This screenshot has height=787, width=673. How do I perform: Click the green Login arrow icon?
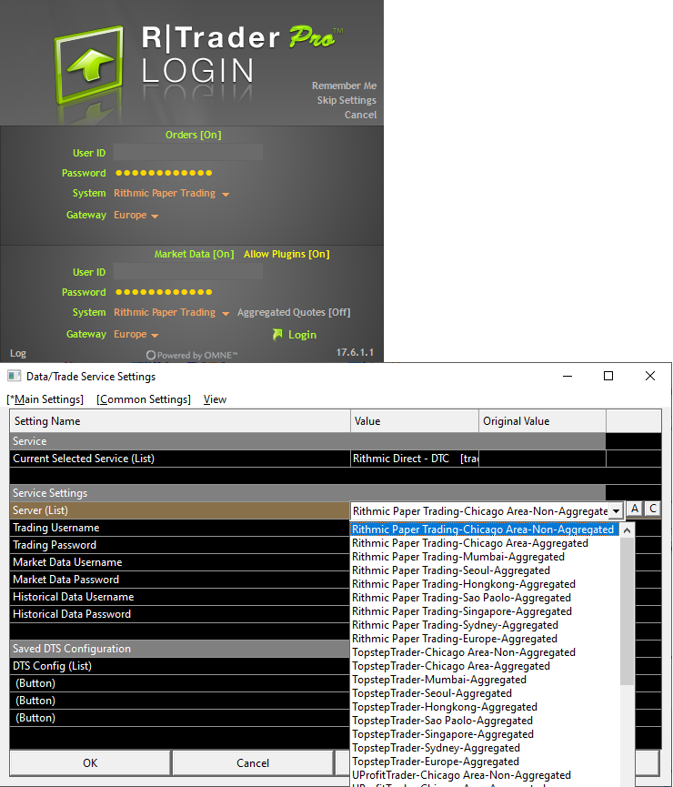(x=277, y=334)
